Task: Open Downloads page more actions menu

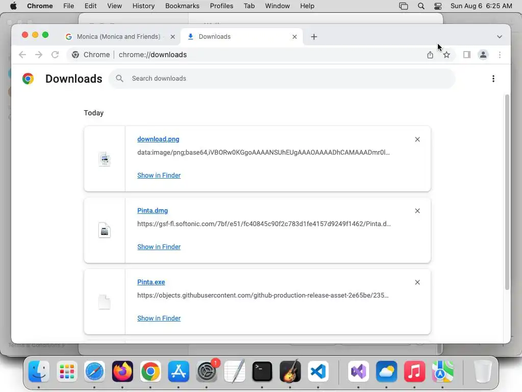Action: point(493,79)
